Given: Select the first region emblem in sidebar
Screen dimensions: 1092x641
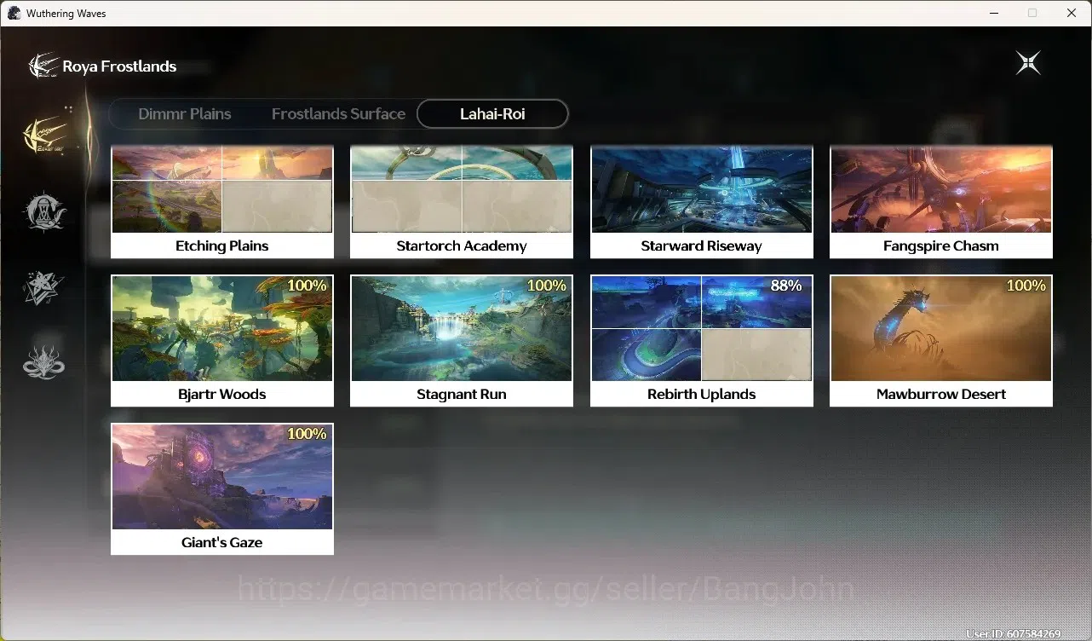Looking at the screenshot, I should 44,133.
